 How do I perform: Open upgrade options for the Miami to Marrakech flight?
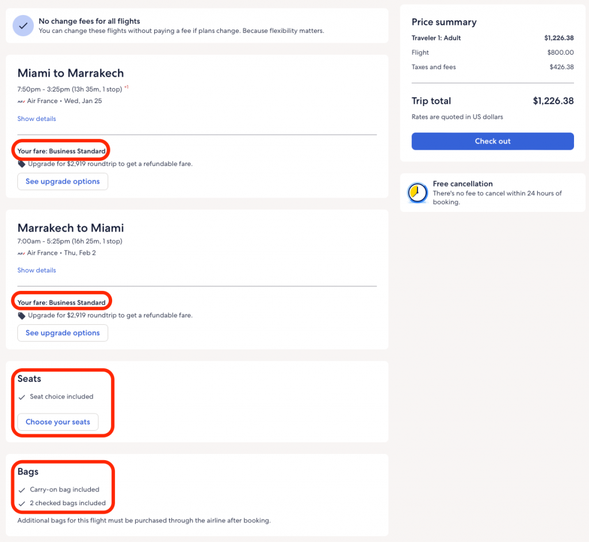tap(63, 181)
